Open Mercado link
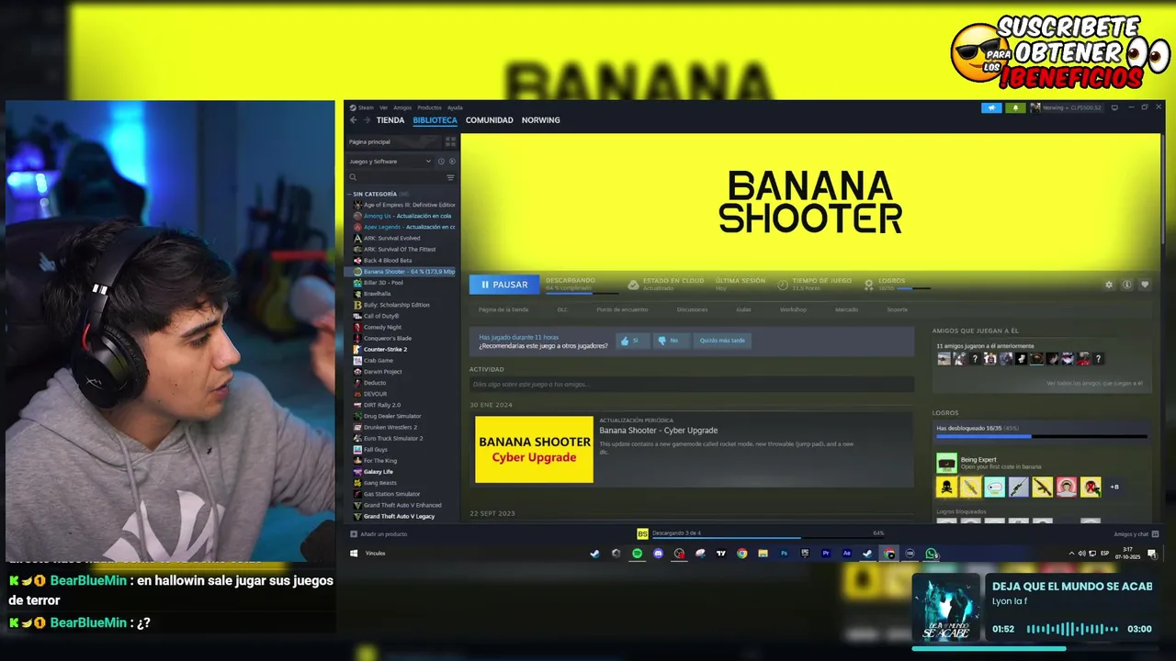 coord(846,309)
